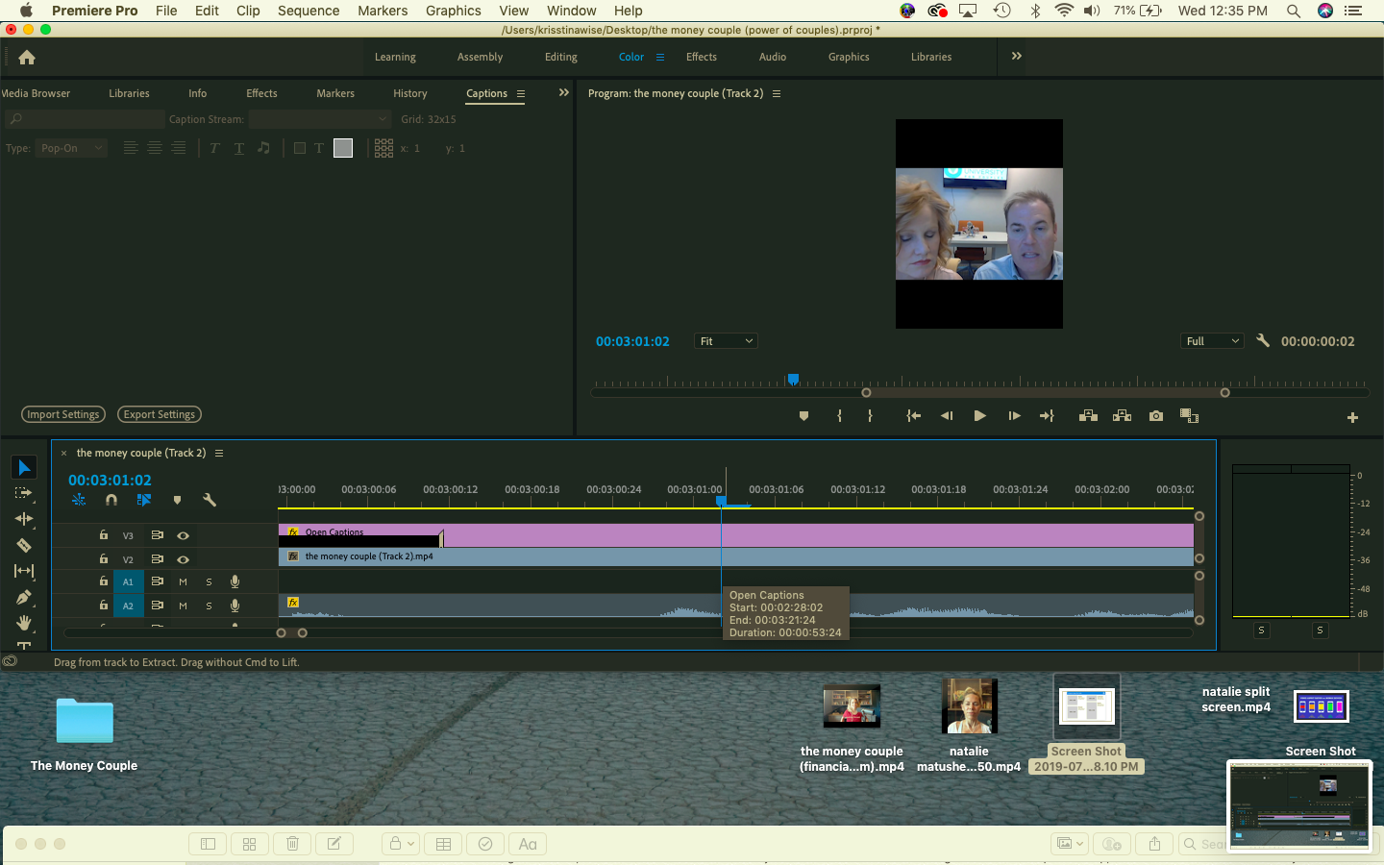This screenshot has width=1384, height=865.
Task: Expand more workspaces chevron
Action: (x=1017, y=56)
